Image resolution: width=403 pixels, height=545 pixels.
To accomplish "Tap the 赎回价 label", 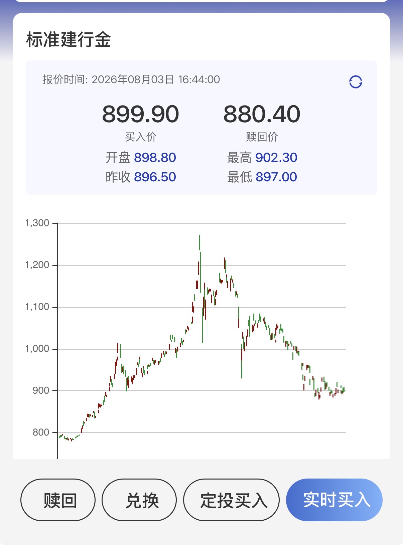I will (262, 137).
